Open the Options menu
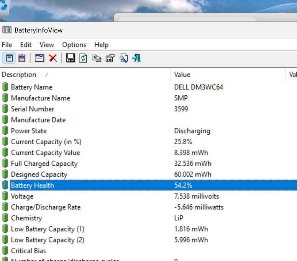 coord(74,45)
